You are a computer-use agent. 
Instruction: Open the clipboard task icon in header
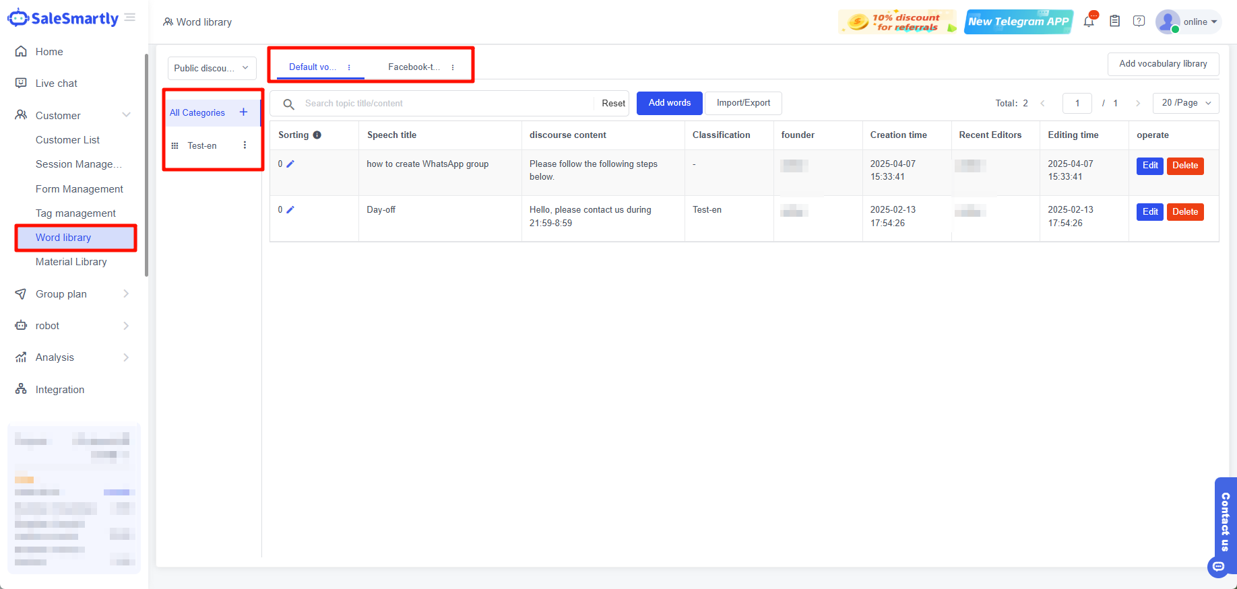[x=1115, y=22]
